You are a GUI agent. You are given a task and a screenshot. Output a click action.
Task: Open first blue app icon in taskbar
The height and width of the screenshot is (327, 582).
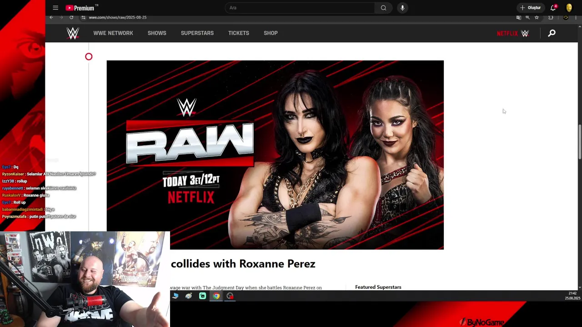(x=175, y=296)
